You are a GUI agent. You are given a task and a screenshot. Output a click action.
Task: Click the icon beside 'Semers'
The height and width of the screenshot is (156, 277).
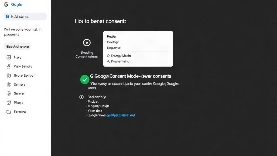tap(9, 84)
